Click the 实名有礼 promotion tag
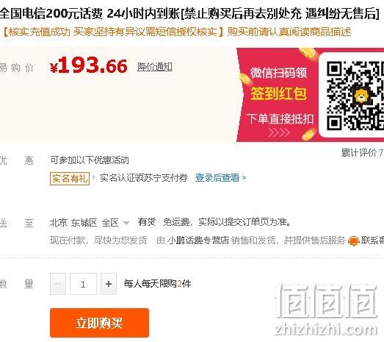The image size is (384, 342). pos(70,178)
